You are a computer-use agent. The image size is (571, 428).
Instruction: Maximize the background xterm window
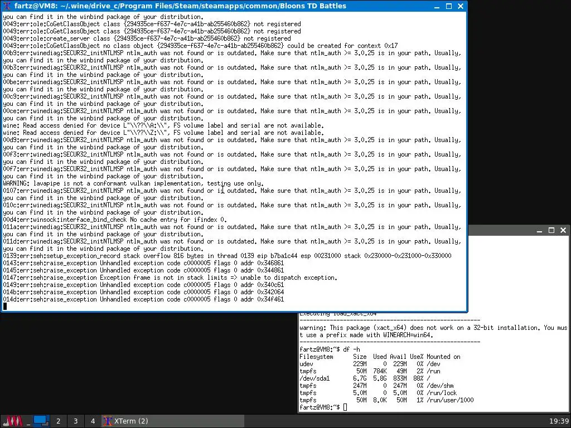[551, 230]
